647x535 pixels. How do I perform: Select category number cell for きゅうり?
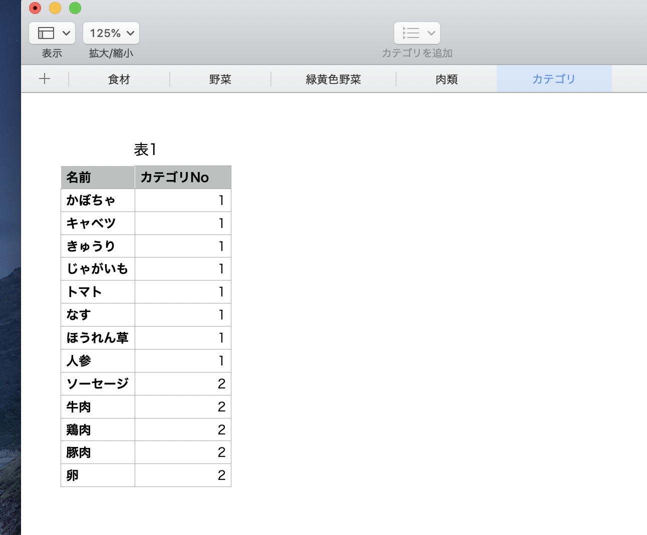pyautogui.click(x=183, y=246)
